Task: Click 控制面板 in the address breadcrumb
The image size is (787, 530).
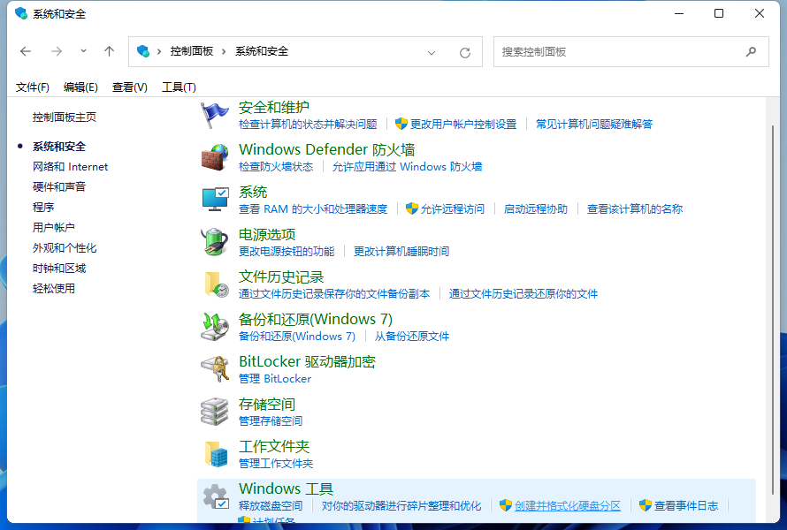Action: click(192, 51)
